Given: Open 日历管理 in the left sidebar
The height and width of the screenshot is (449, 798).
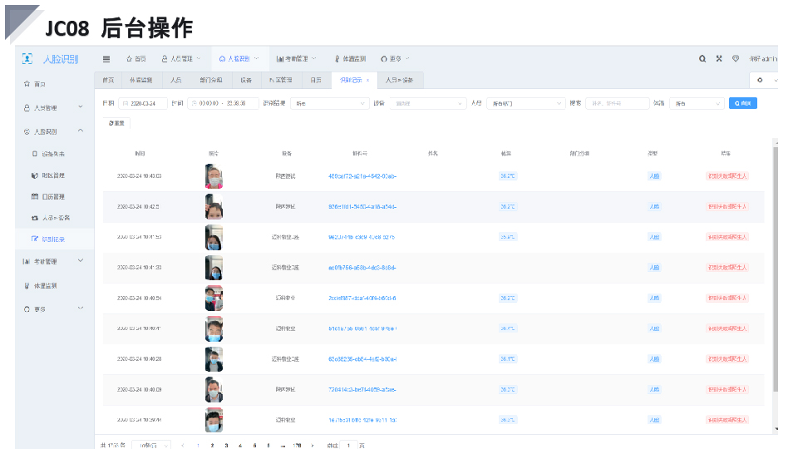Looking at the screenshot, I should tap(53, 197).
